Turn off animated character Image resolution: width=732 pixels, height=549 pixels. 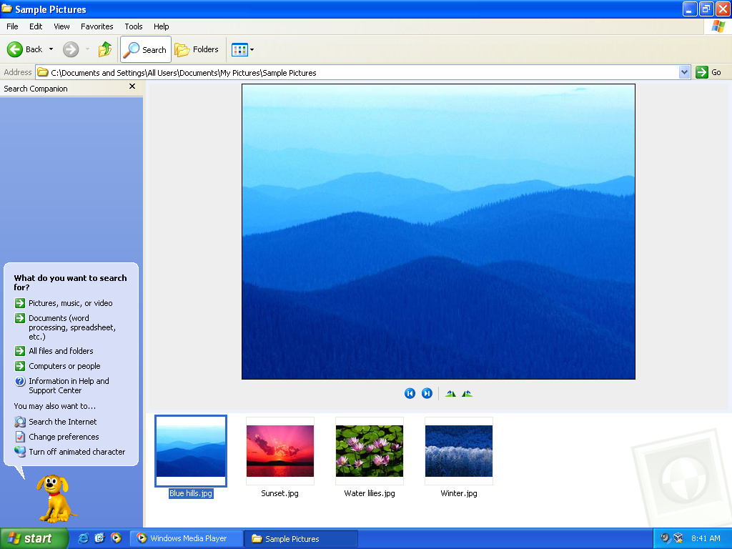click(76, 452)
